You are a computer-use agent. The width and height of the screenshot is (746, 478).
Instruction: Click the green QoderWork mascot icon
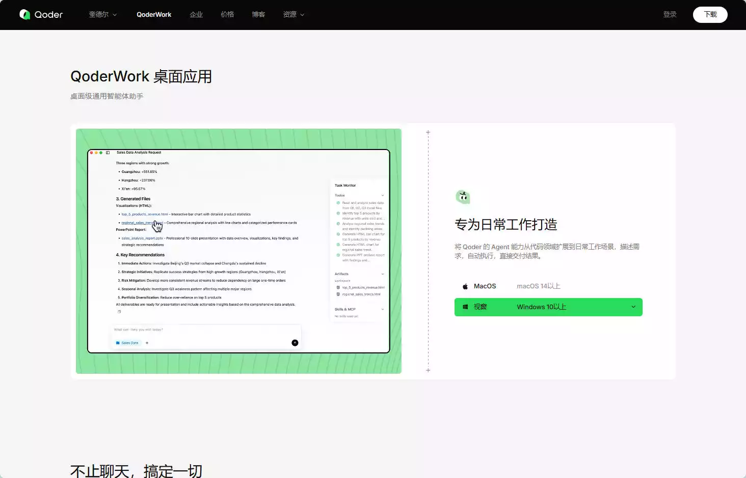[463, 196]
